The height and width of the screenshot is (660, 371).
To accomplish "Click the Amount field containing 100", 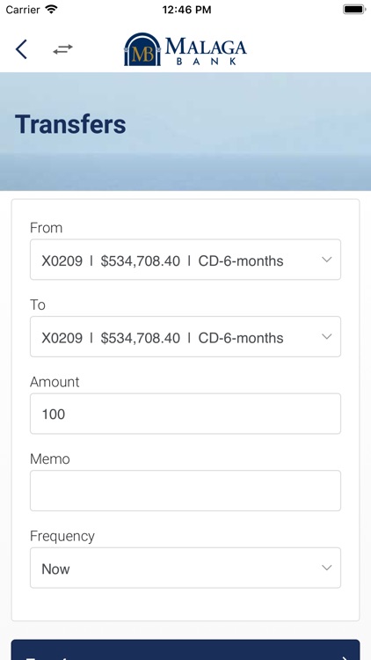I will [x=185, y=414].
